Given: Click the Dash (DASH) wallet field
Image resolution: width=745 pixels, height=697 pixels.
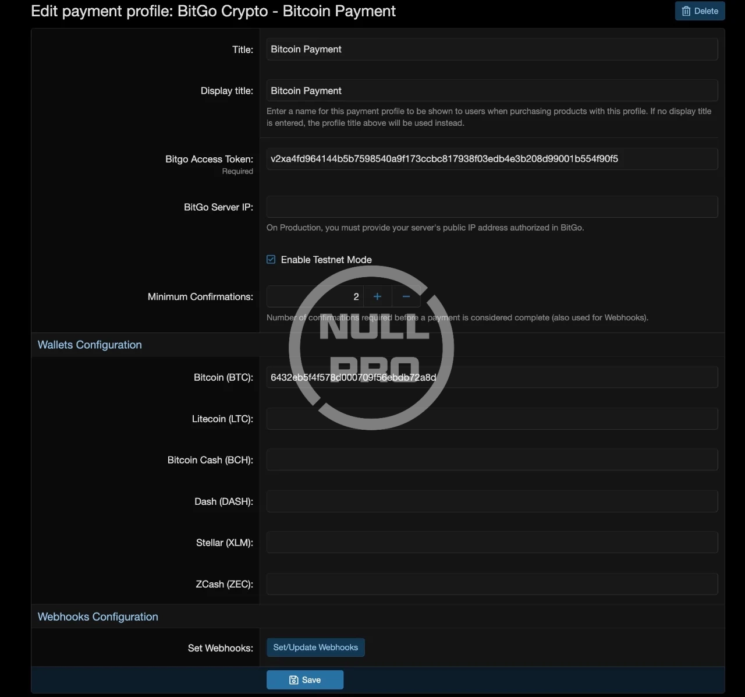Looking at the screenshot, I should (492, 501).
